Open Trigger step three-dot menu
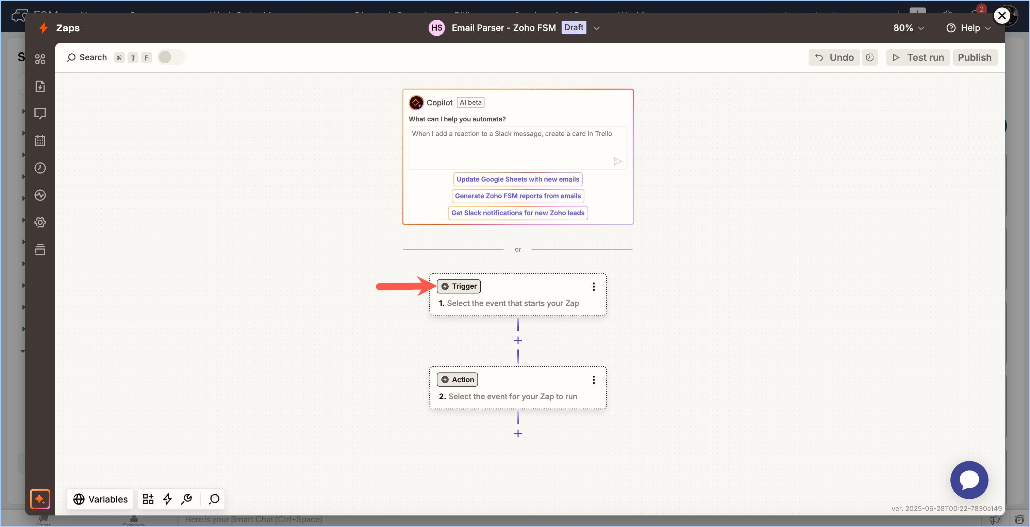 coord(593,287)
